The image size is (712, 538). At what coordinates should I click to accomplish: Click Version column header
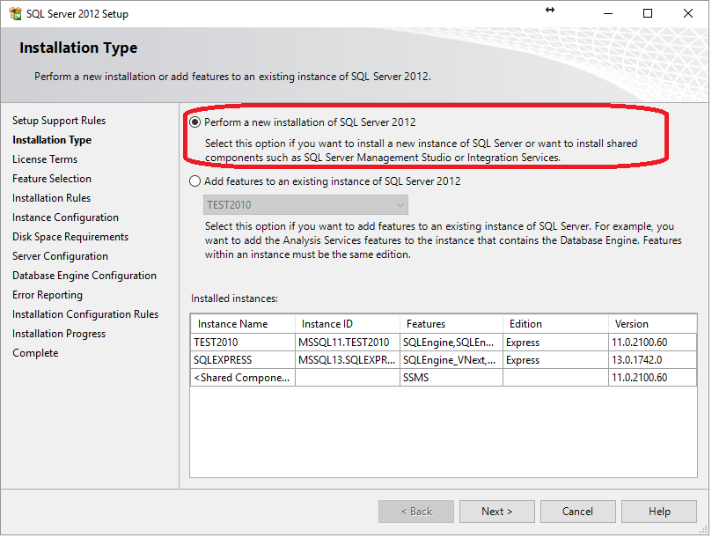[652, 324]
